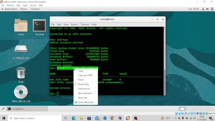The width and height of the screenshot is (215, 121).
Task: Click the weather icon showing 28°C
Action: (163, 118)
